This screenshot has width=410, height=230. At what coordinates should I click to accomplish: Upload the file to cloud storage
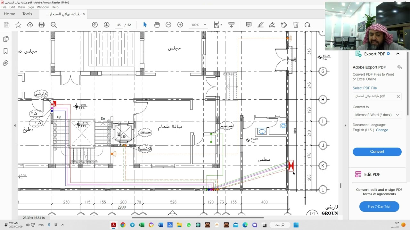click(x=30, y=25)
